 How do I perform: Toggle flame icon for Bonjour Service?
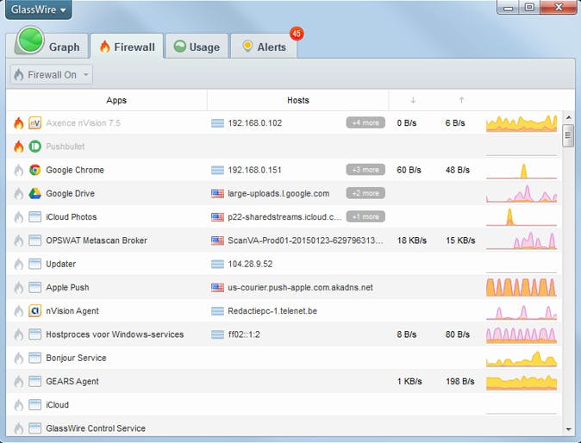[18, 359]
